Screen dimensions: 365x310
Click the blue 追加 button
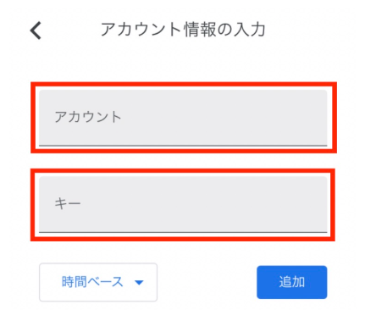click(x=292, y=282)
